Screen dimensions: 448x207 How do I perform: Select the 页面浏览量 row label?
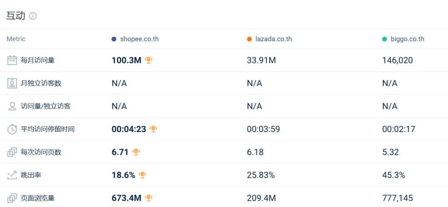38,198
